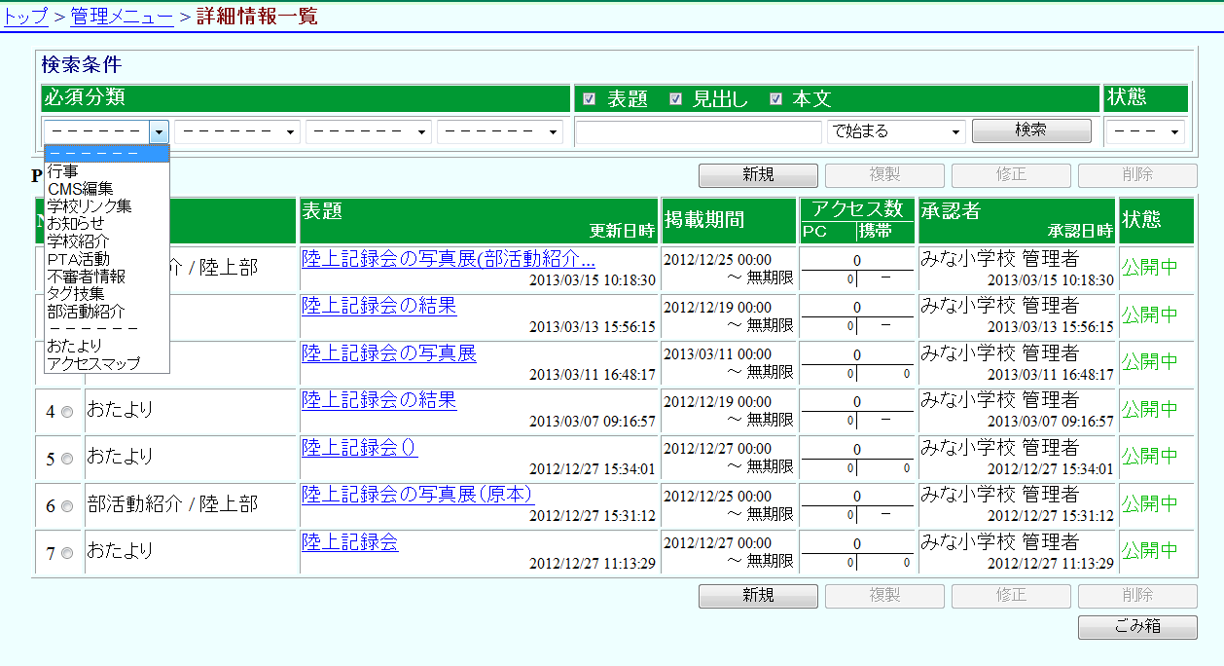This screenshot has height=666, width=1224.
Task: Click おたより category in row 5
Action: [120, 457]
